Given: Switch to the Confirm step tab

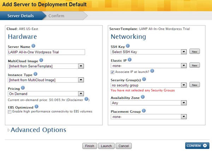Looking at the screenshot, I should [x=56, y=16].
